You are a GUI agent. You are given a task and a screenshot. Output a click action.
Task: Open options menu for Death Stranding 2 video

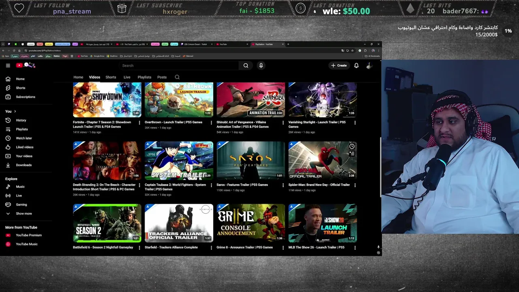(139, 185)
